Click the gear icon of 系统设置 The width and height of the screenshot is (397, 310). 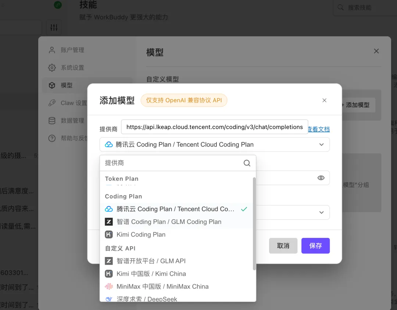[52, 68]
